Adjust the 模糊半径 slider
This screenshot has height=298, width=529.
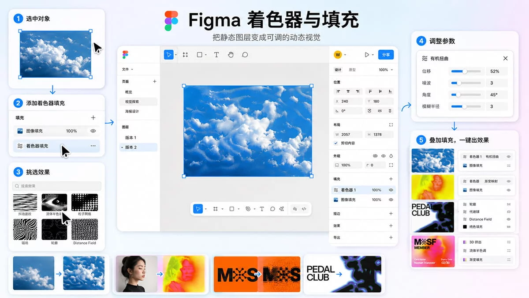coord(466,106)
